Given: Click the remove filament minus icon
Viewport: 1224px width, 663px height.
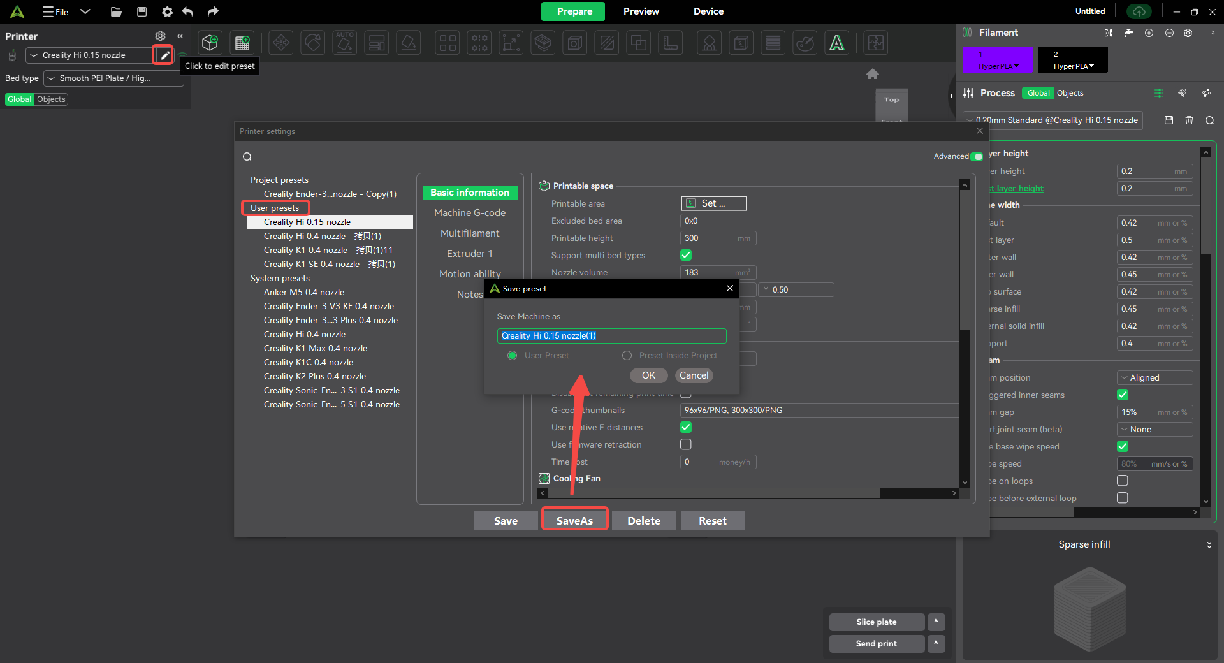Looking at the screenshot, I should [x=1169, y=33].
